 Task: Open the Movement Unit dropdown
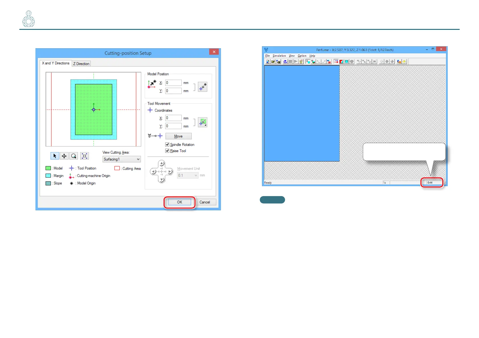tap(187, 175)
